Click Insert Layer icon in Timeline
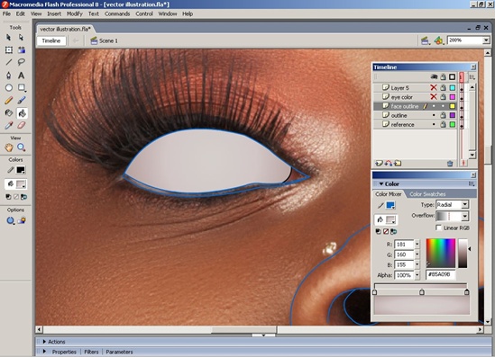495x357 pixels. (x=379, y=163)
